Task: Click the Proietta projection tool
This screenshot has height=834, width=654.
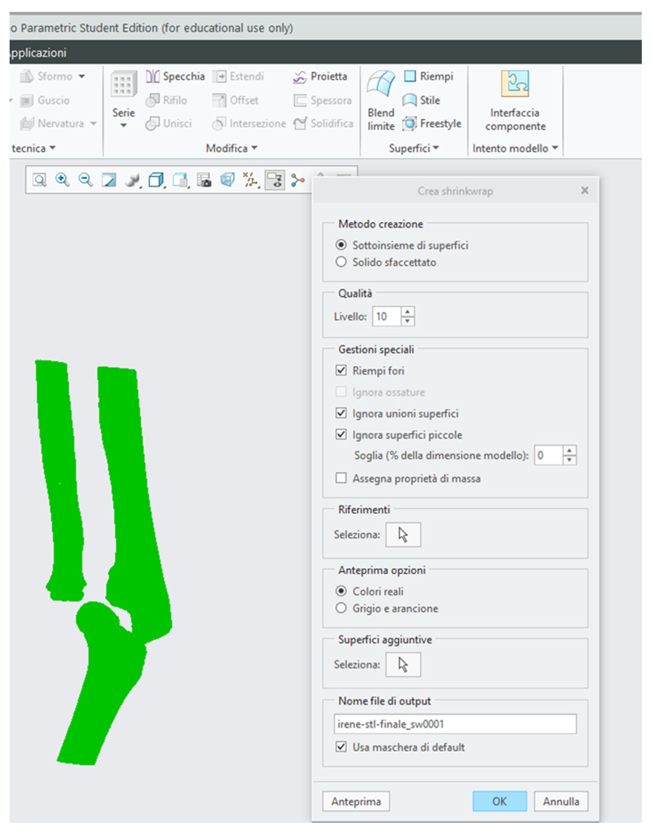Action: [x=320, y=76]
